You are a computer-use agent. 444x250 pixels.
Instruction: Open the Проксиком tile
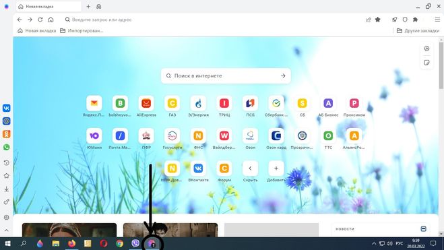tap(354, 106)
